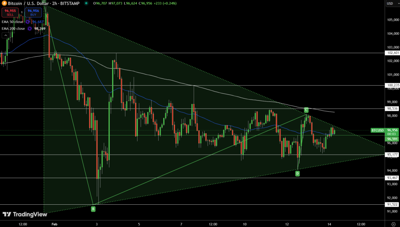
Task: Click the EMA 200 value 98,269
Action: pos(40,29)
